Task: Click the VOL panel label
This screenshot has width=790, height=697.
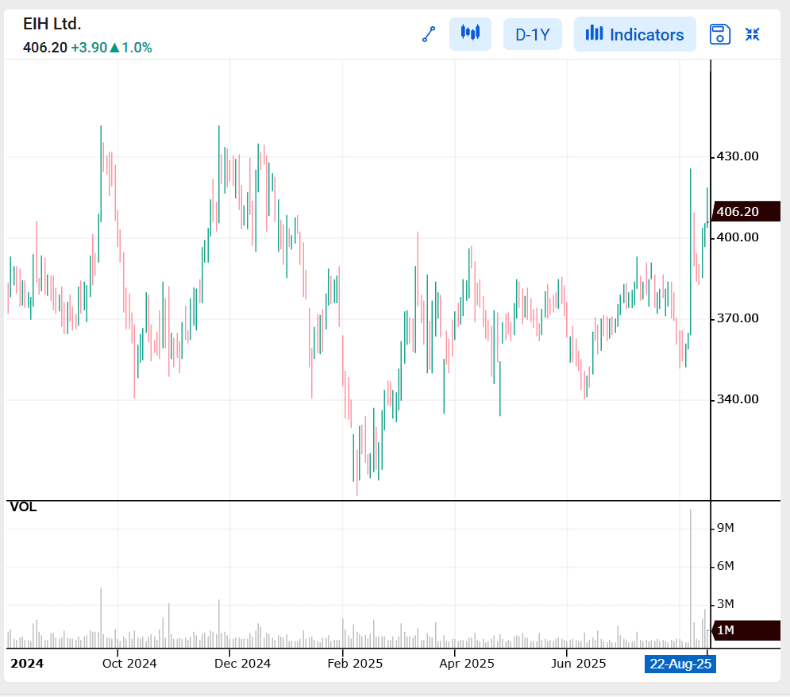Action: 23,507
